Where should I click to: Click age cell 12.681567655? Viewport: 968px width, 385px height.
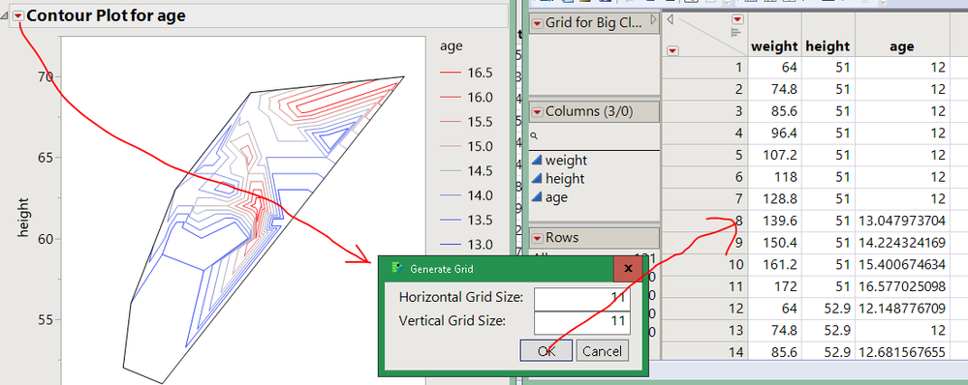pos(902,353)
